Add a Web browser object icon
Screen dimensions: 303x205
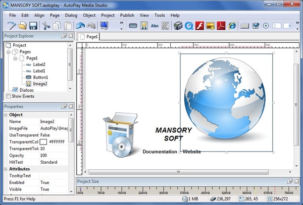tap(232, 25)
